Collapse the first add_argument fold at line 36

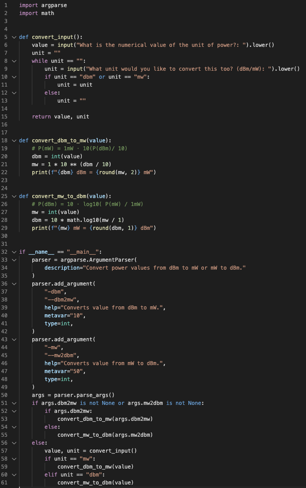14,284
